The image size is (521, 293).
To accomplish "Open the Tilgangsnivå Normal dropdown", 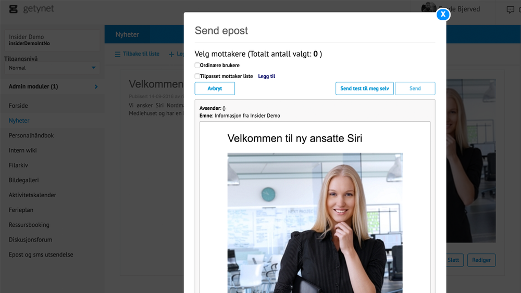I will point(52,68).
